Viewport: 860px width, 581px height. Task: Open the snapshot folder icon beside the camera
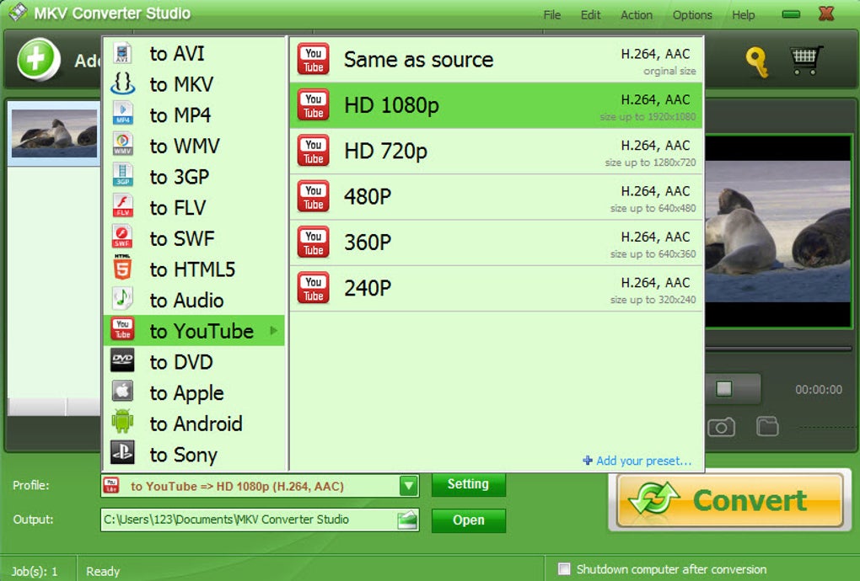pos(767,426)
